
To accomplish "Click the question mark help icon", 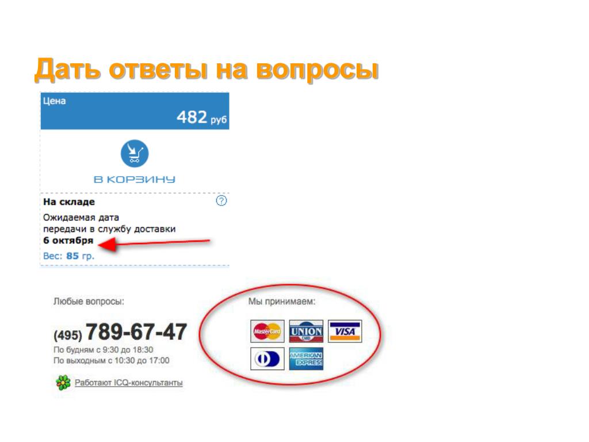I will click(221, 201).
